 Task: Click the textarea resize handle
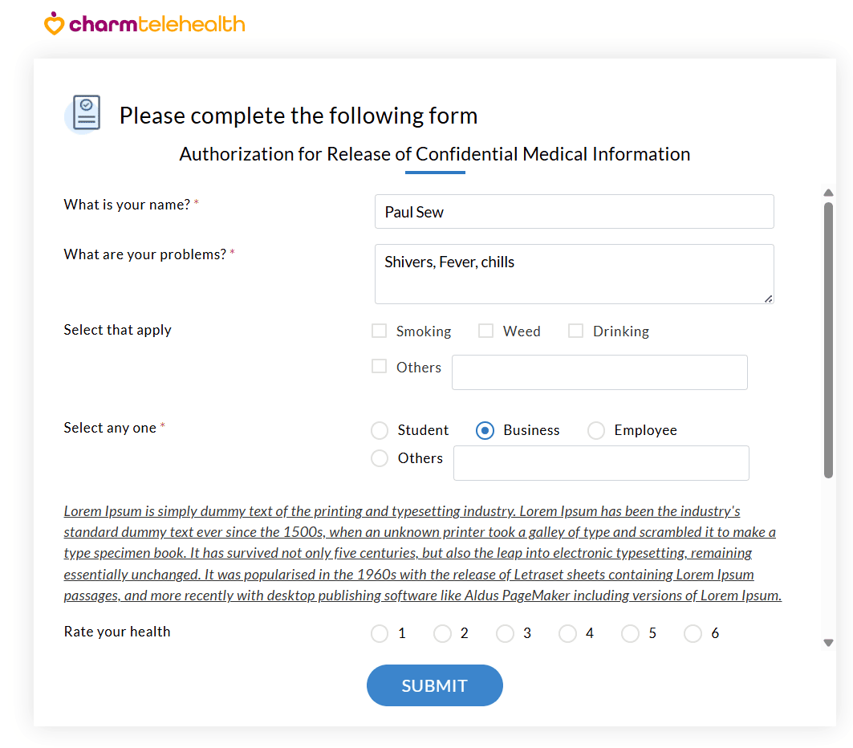pyautogui.click(x=770, y=300)
